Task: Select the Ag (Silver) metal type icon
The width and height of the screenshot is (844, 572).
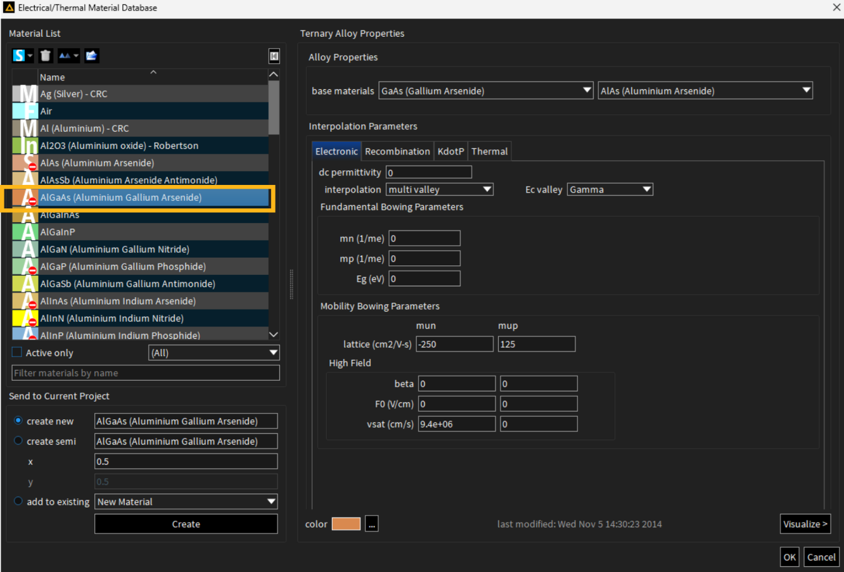Action: pos(25,94)
